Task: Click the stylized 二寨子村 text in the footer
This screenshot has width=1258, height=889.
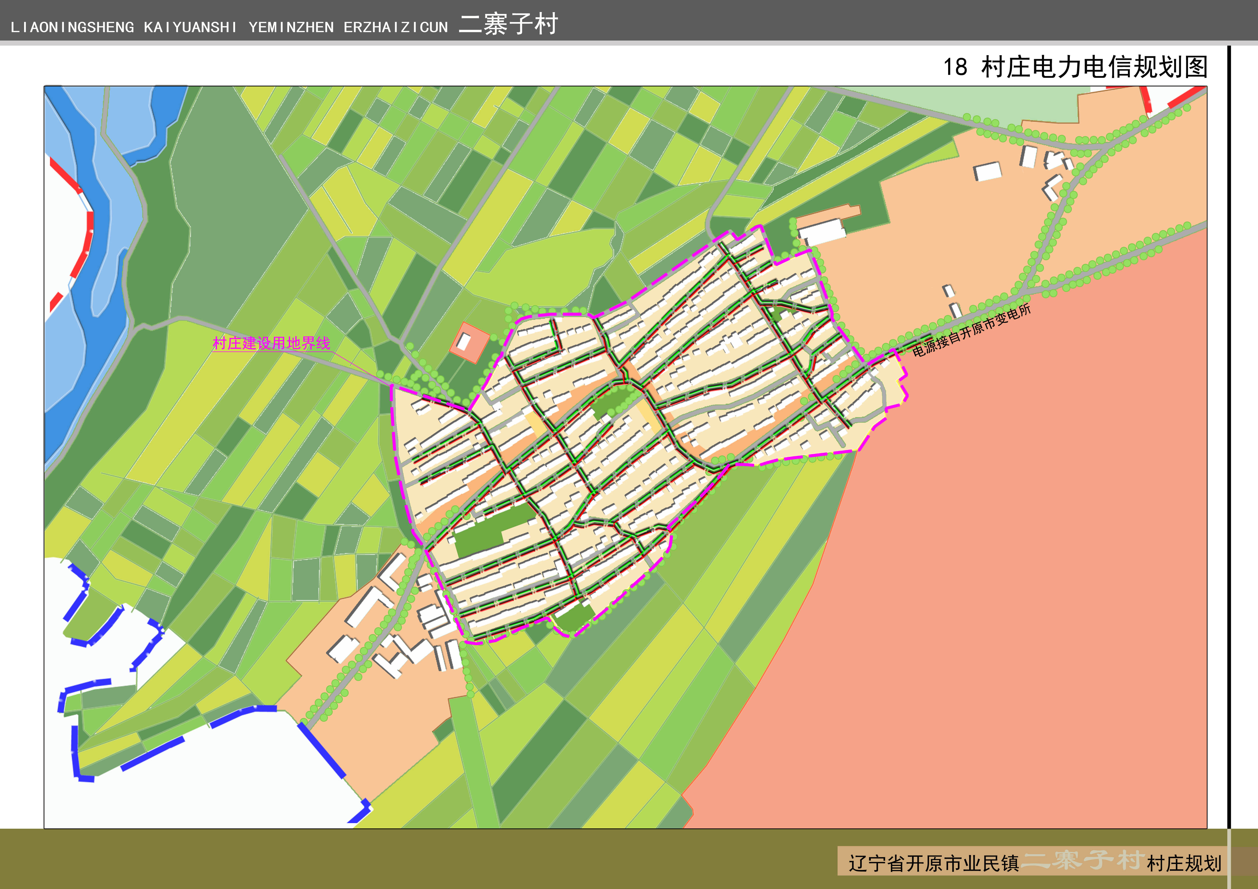Action: click(x=1083, y=861)
